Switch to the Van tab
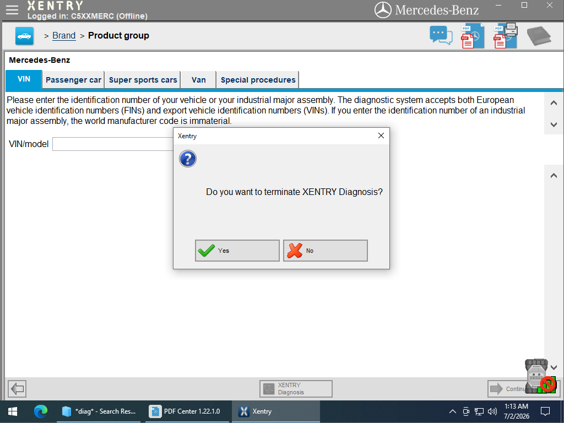The image size is (564, 423). pyautogui.click(x=198, y=80)
